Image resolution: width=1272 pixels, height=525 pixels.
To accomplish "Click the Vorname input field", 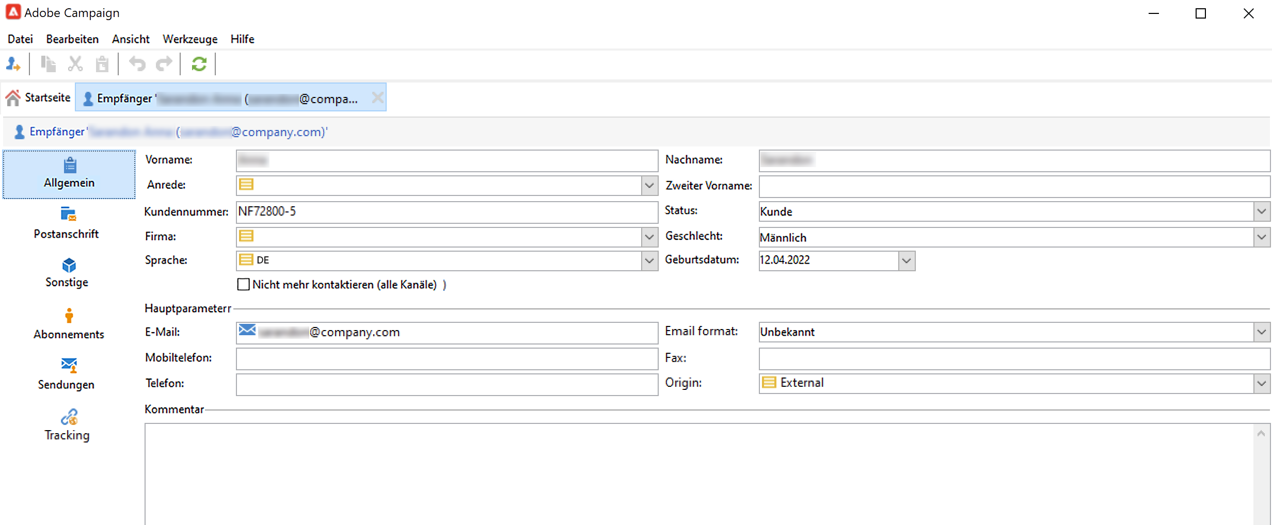I will [447, 161].
